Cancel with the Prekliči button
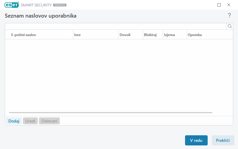 pos(223,140)
